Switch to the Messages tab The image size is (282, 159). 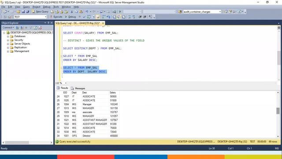[78, 88]
